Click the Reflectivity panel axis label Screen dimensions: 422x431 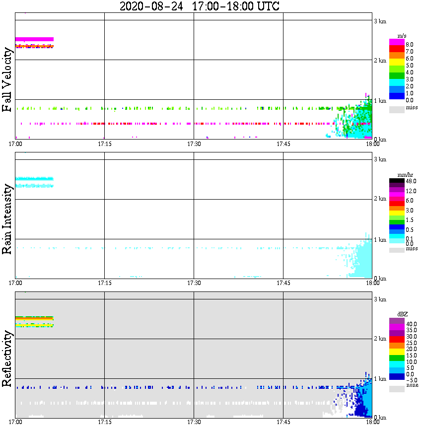tap(7, 359)
